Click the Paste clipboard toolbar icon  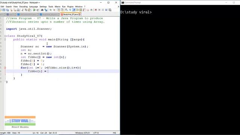pyautogui.click(x=30, y=10)
